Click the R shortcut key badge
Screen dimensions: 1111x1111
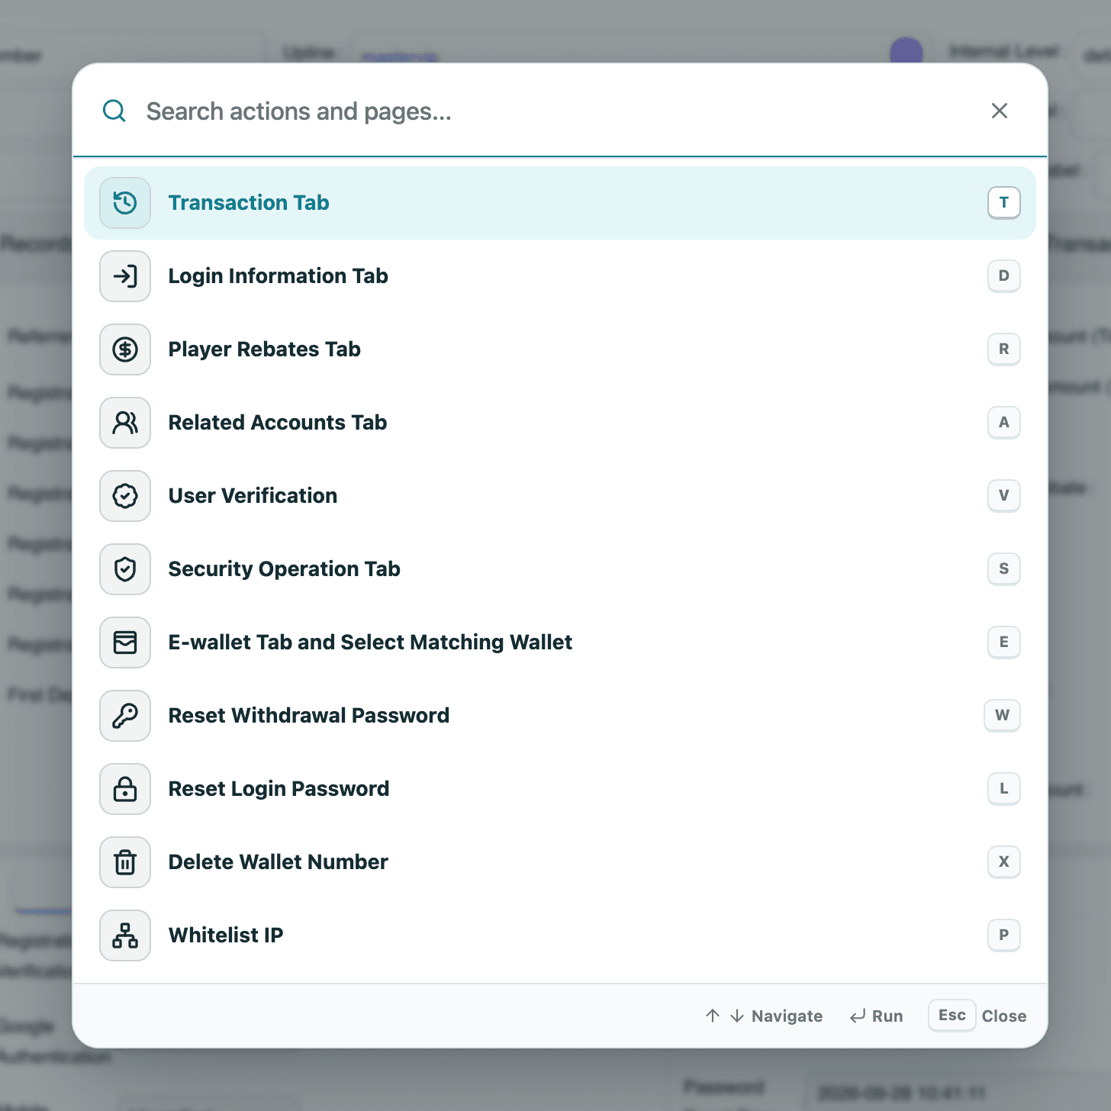[x=1004, y=349]
